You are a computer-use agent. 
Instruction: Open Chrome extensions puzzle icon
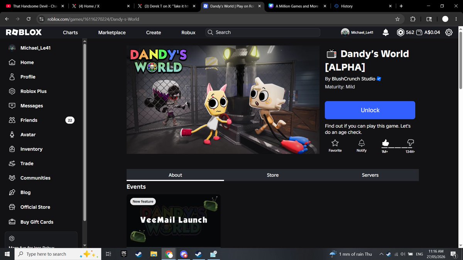pos(413,19)
